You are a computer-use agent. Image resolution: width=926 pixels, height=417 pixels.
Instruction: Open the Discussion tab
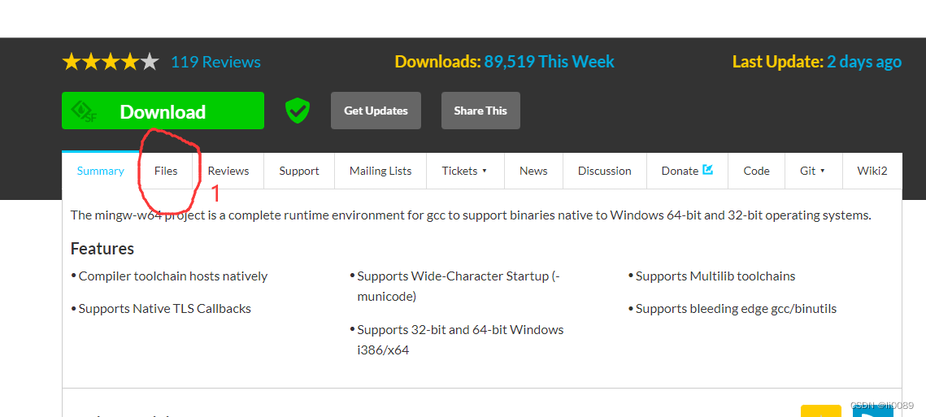[x=605, y=171]
